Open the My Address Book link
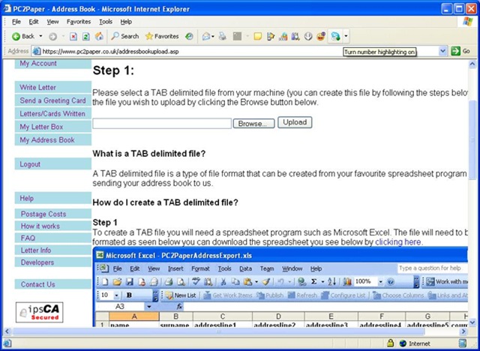Viewport: 480px width, 351px height. point(47,140)
